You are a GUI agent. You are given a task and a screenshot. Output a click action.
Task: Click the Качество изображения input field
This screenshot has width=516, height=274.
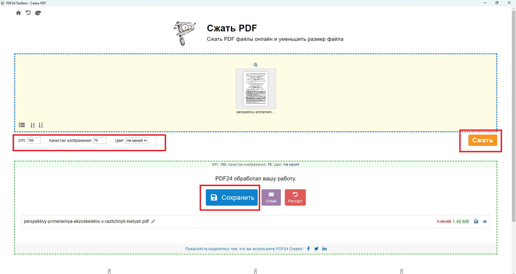click(x=100, y=141)
